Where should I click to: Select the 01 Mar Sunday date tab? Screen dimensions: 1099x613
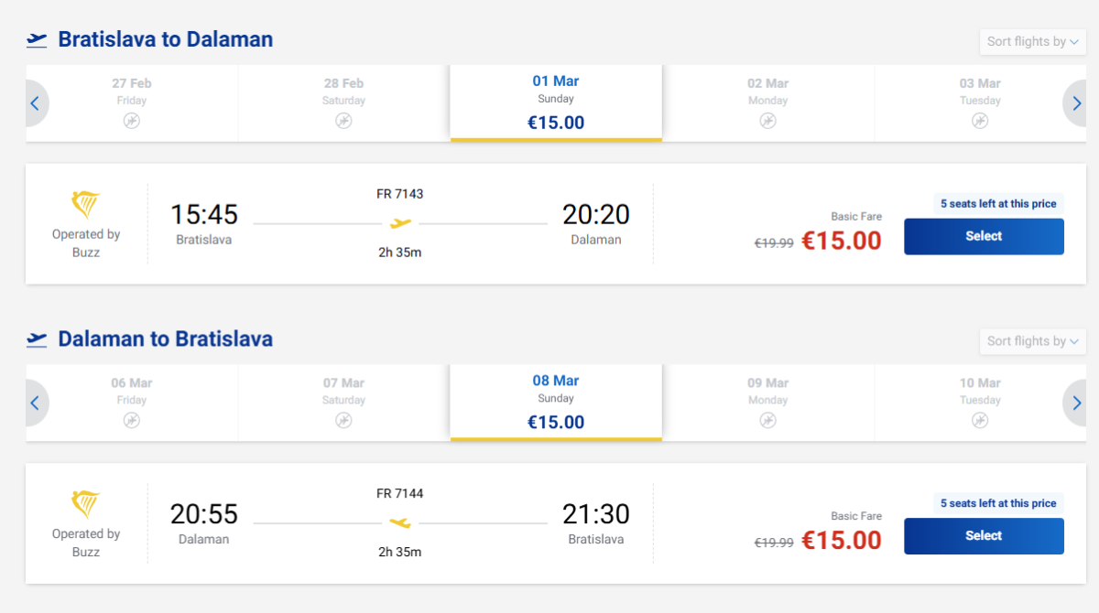coord(556,102)
